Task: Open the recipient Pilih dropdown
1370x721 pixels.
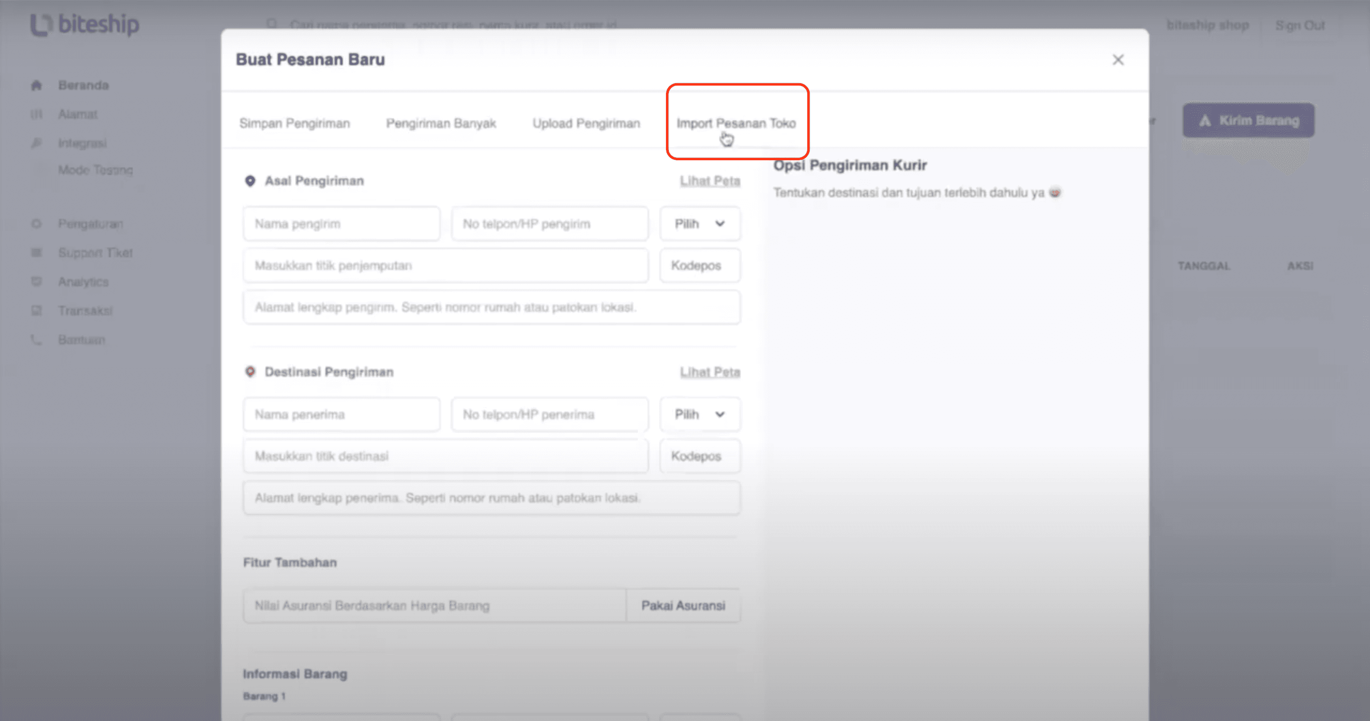Action: click(700, 414)
